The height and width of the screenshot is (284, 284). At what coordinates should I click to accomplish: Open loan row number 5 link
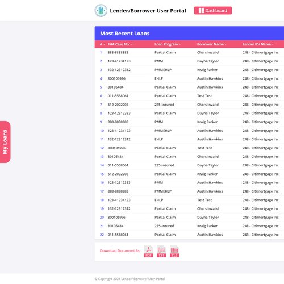pos(101,87)
